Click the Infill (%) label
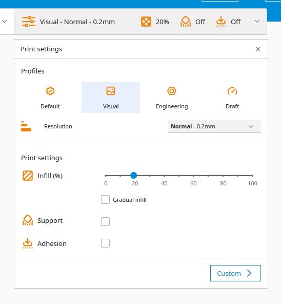The width and height of the screenshot is (281, 304). [50, 176]
